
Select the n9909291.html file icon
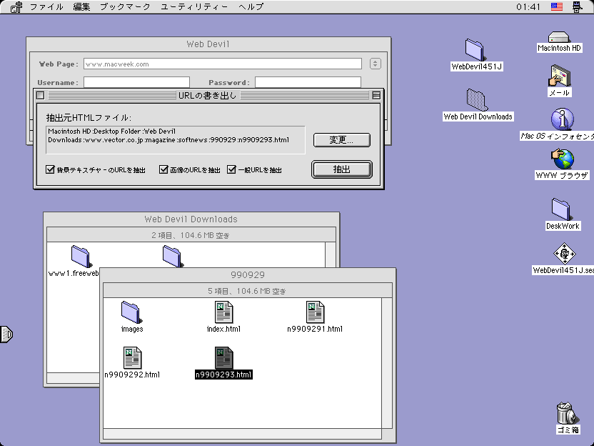(315, 312)
